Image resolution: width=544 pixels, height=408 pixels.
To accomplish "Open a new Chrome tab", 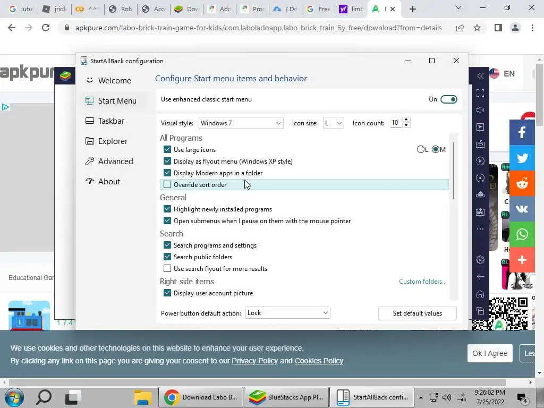I will [412, 10].
